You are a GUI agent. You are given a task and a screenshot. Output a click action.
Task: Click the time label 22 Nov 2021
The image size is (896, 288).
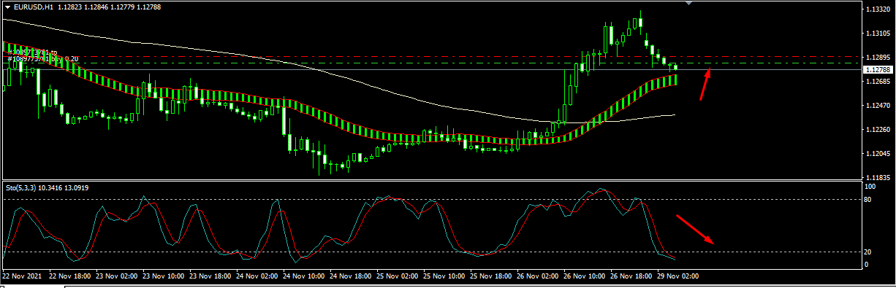tap(22, 277)
